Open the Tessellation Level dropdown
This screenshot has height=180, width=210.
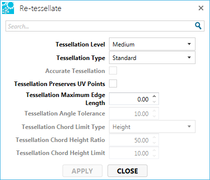point(152,44)
